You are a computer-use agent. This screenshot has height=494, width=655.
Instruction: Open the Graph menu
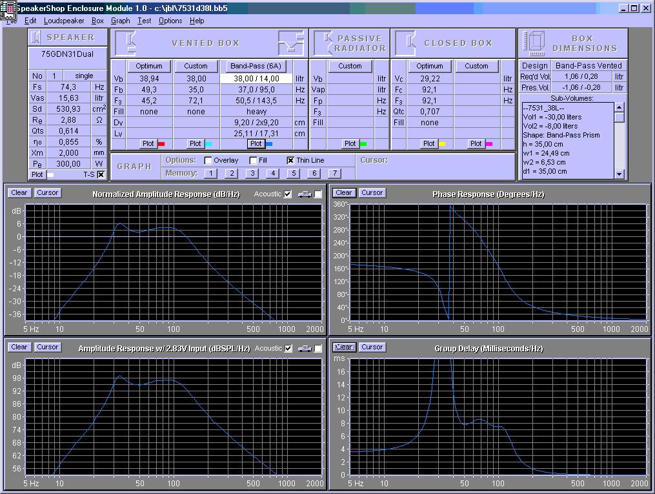(120, 21)
